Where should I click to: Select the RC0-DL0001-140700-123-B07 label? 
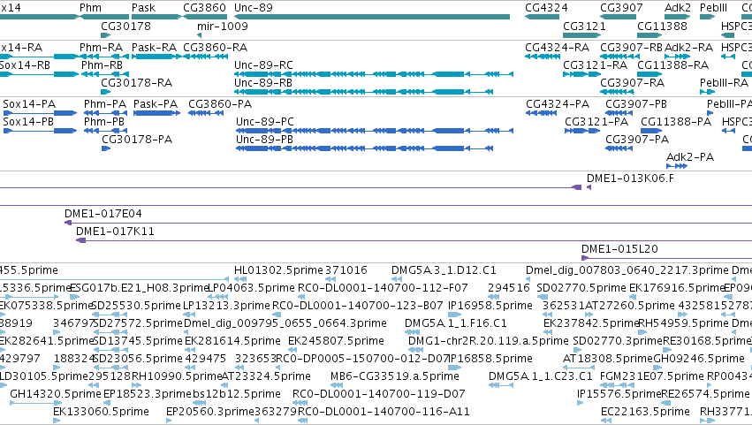point(358,306)
